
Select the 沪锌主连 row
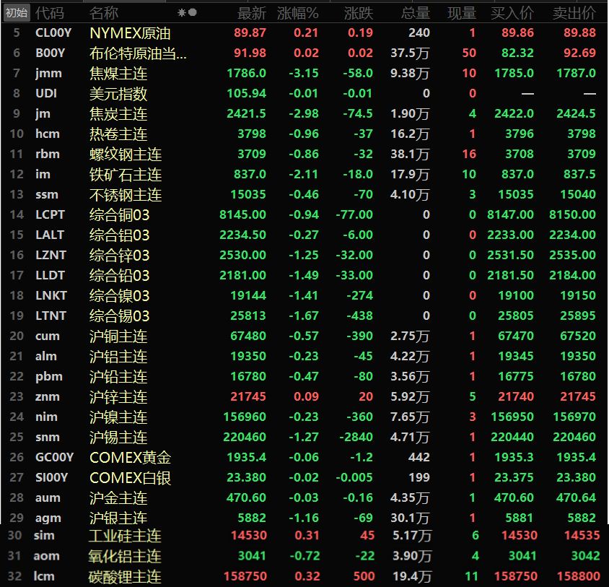coord(118,396)
